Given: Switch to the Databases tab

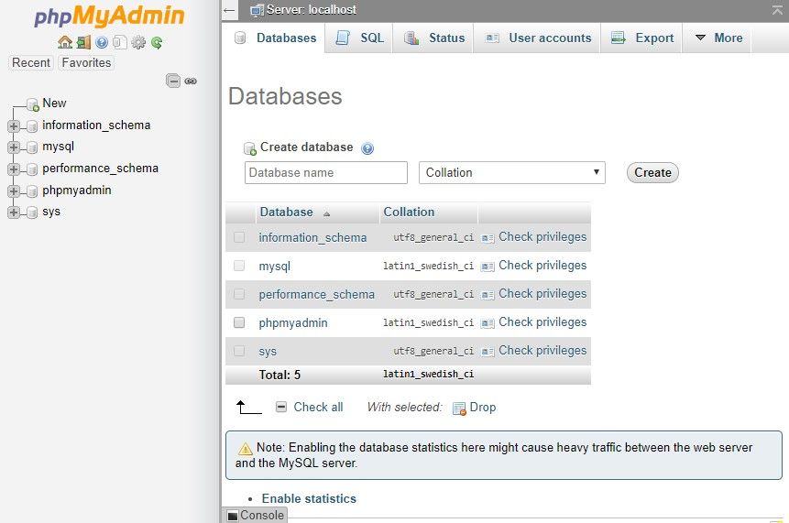Looking at the screenshot, I should pyautogui.click(x=275, y=38).
